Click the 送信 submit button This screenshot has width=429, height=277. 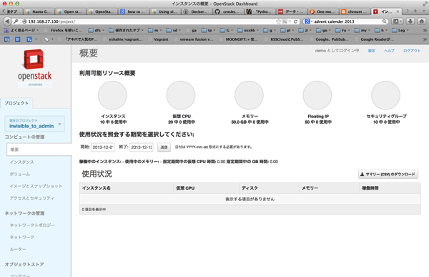click(x=164, y=147)
